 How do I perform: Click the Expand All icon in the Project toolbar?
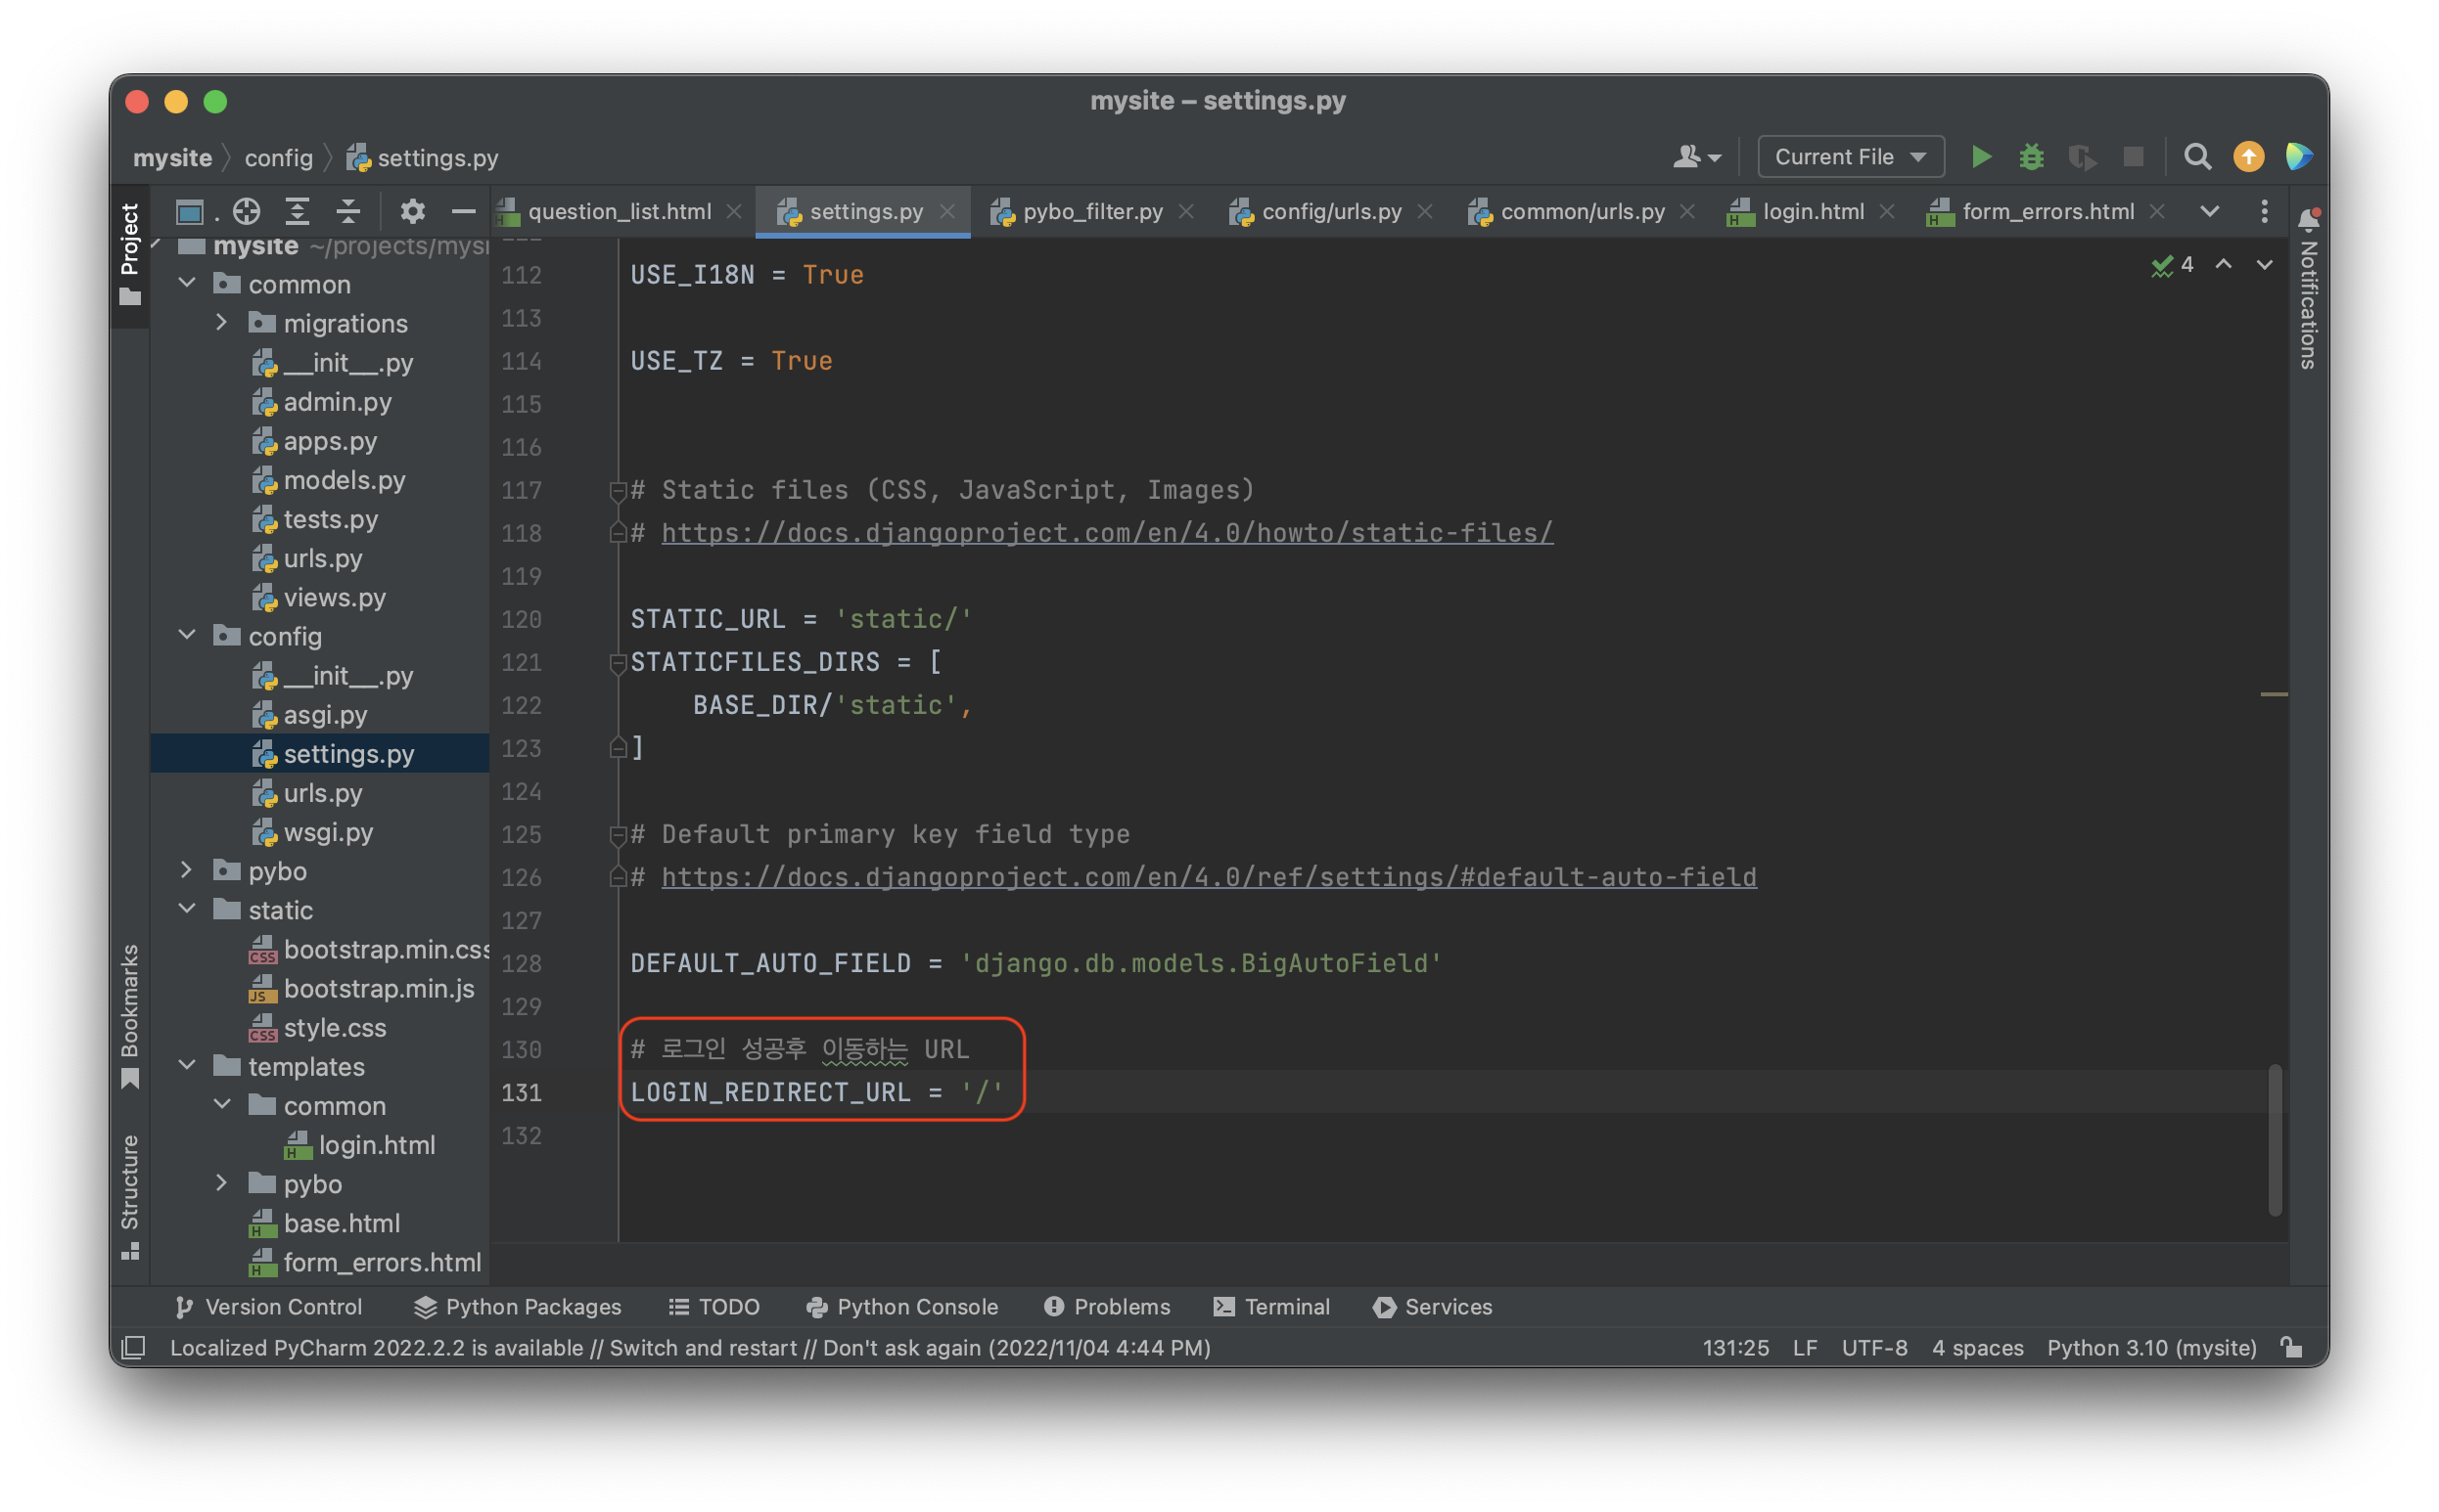(298, 211)
